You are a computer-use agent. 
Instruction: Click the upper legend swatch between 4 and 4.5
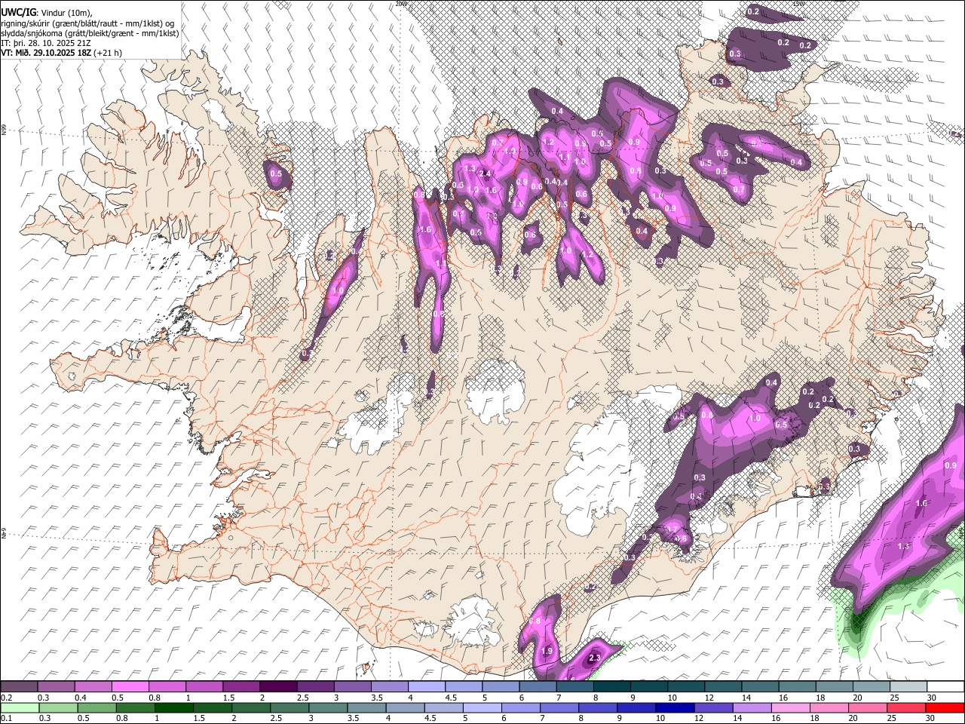click(x=427, y=686)
